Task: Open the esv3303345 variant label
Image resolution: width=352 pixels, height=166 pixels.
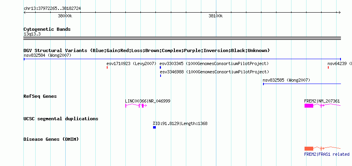Action: click(x=214, y=64)
